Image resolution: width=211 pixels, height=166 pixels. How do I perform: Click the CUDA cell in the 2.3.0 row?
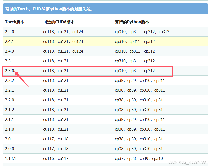tap(77, 71)
